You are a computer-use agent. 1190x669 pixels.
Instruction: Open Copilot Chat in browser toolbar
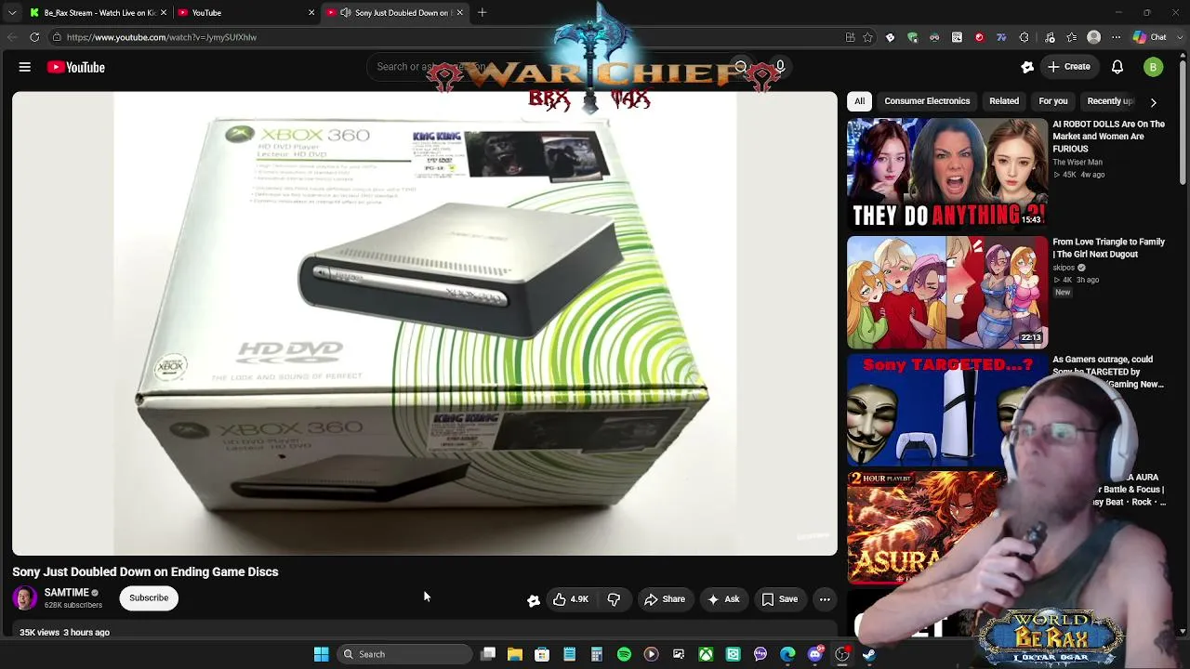(1150, 37)
